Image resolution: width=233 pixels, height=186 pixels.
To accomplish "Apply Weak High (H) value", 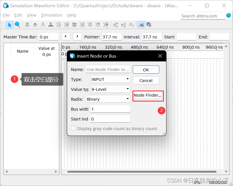I will [67, 25].
